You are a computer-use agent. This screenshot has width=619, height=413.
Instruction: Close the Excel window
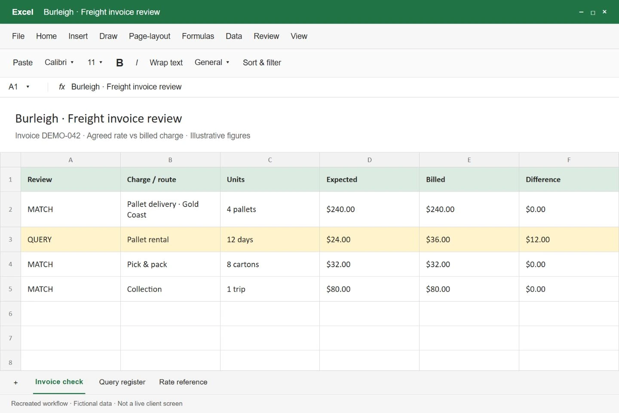pos(604,12)
